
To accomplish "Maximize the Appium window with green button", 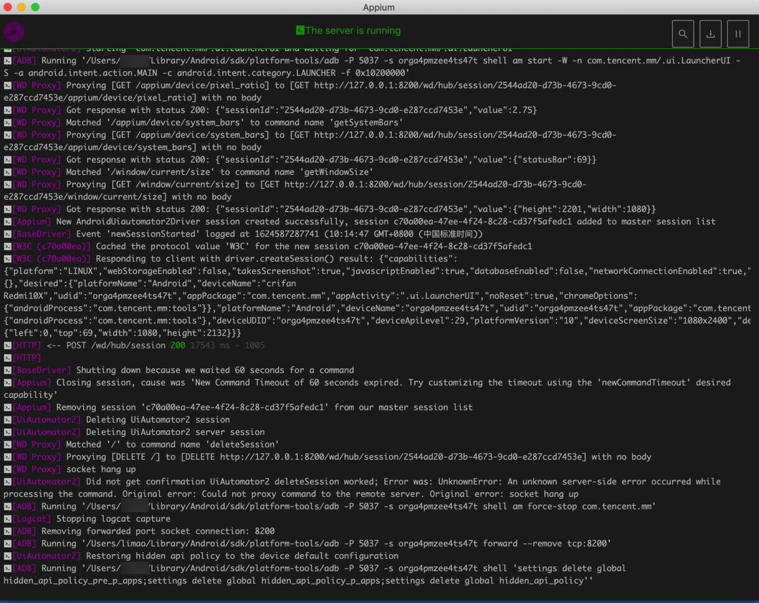I will 35,7.
